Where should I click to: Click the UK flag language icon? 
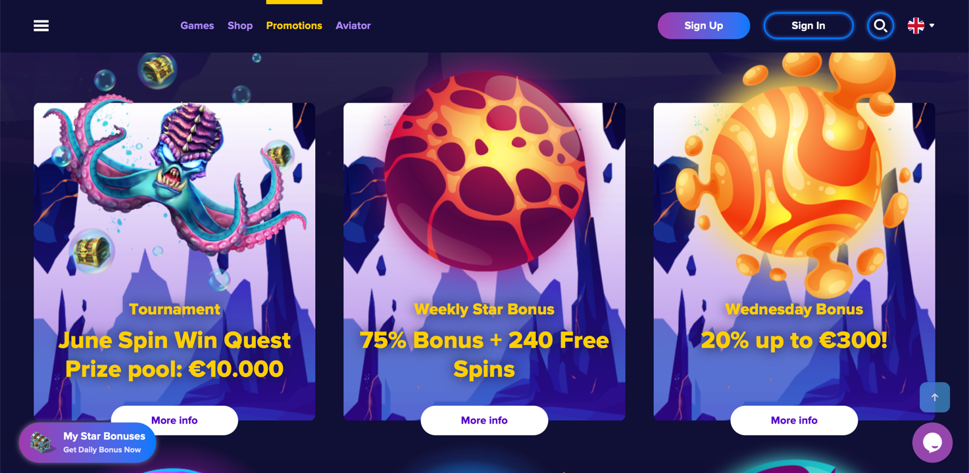(916, 26)
